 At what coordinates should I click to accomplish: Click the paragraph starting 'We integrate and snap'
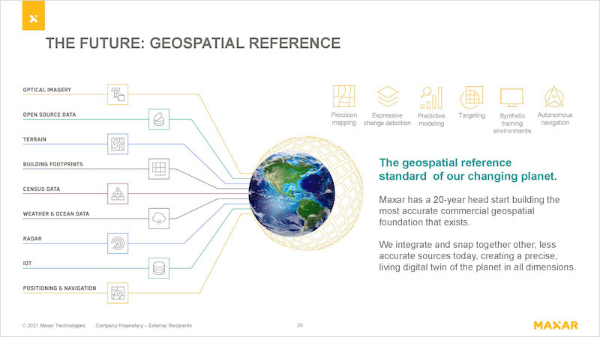point(477,255)
